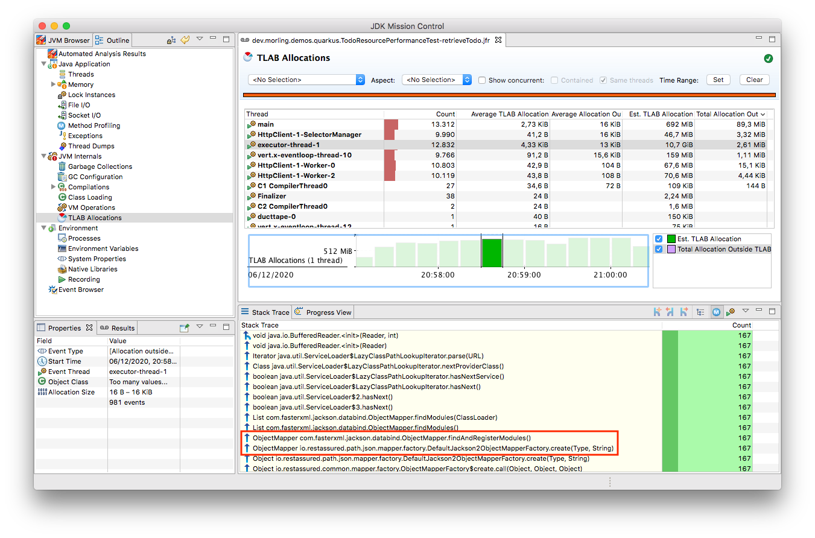Collapse the Environment tree node
815x538 pixels.
(43, 228)
